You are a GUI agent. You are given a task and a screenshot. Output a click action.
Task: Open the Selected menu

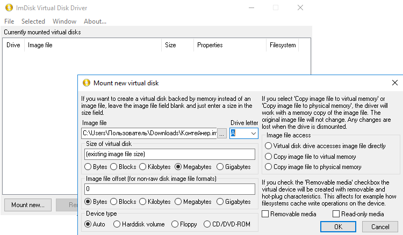click(x=33, y=21)
